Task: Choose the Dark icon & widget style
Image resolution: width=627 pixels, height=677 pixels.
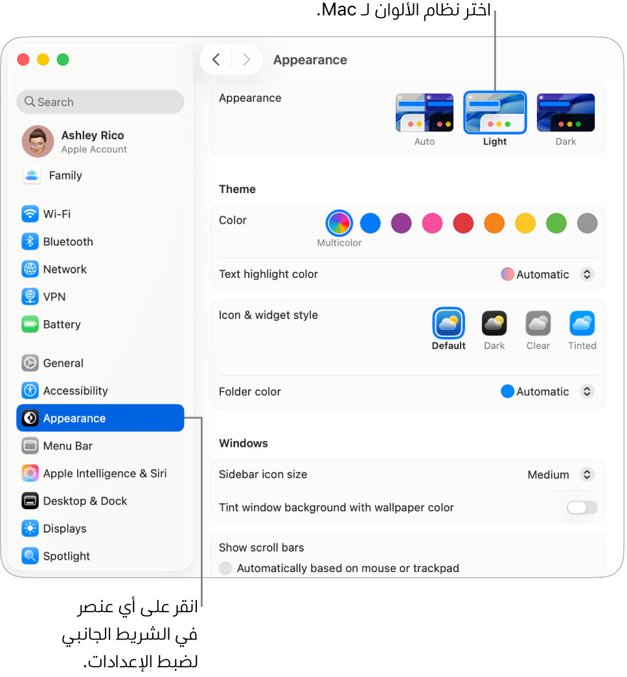Action: (x=495, y=330)
